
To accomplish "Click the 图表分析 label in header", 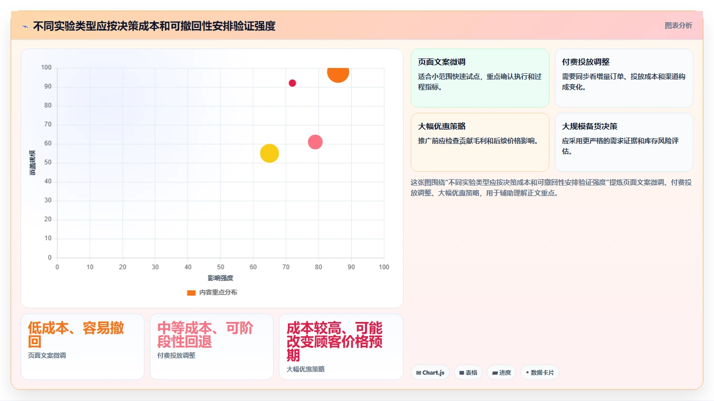I will [678, 25].
